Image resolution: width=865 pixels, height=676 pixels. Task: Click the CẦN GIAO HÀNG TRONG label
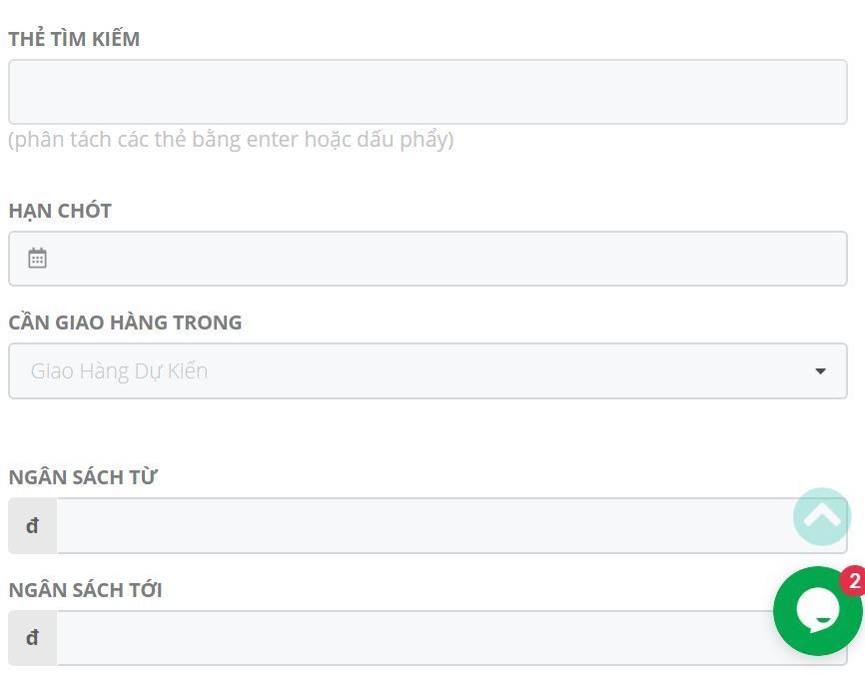tap(125, 322)
